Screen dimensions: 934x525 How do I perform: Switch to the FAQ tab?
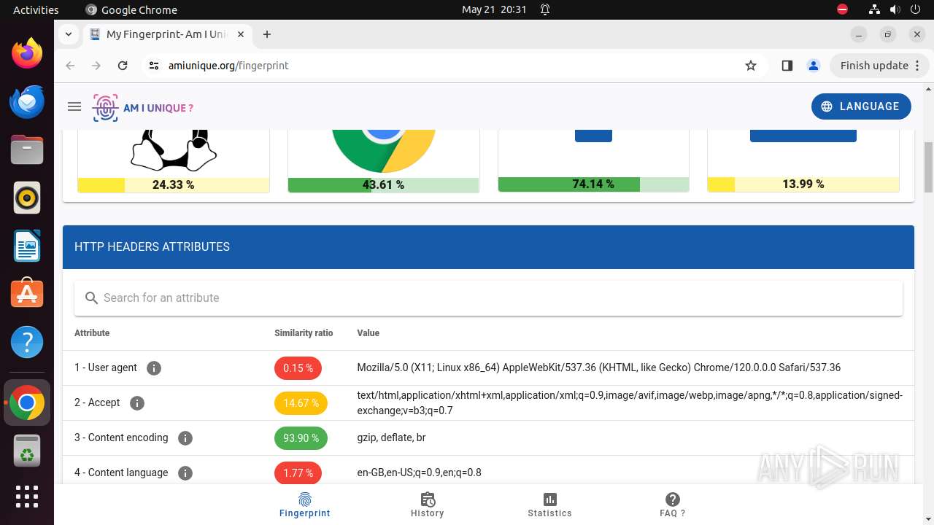673,504
